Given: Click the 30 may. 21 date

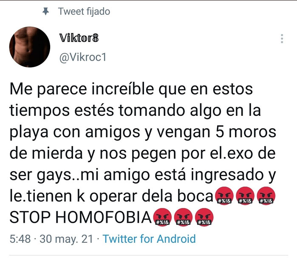Looking at the screenshot, I should (66, 239).
